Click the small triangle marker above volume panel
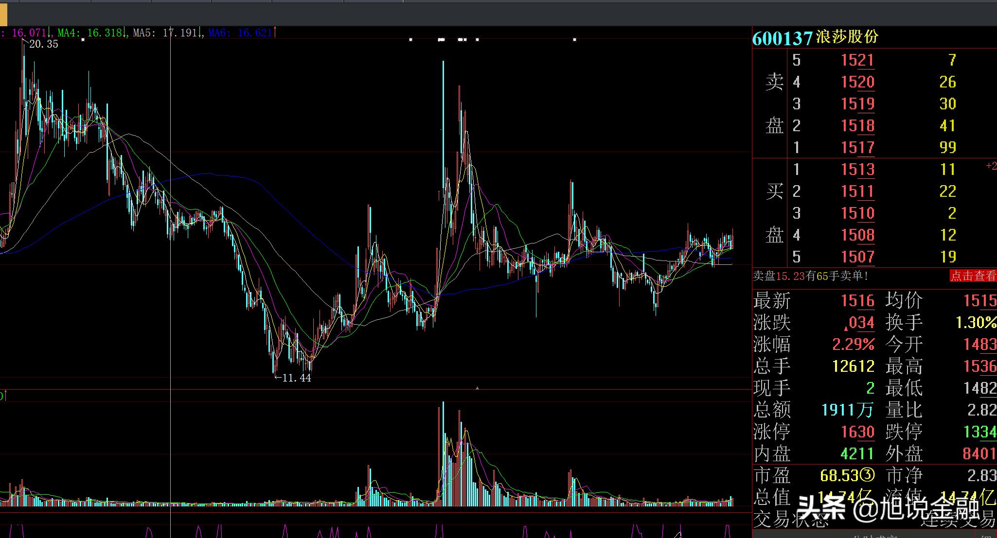Screen dimensions: 997x538 click(477, 388)
